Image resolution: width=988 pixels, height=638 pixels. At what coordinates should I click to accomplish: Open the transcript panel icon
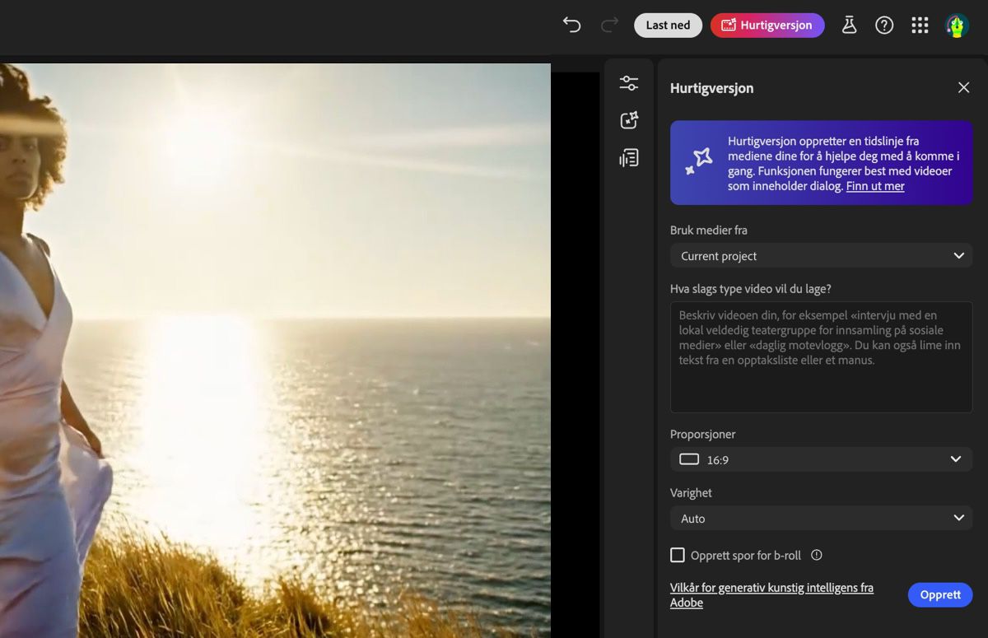coord(629,157)
